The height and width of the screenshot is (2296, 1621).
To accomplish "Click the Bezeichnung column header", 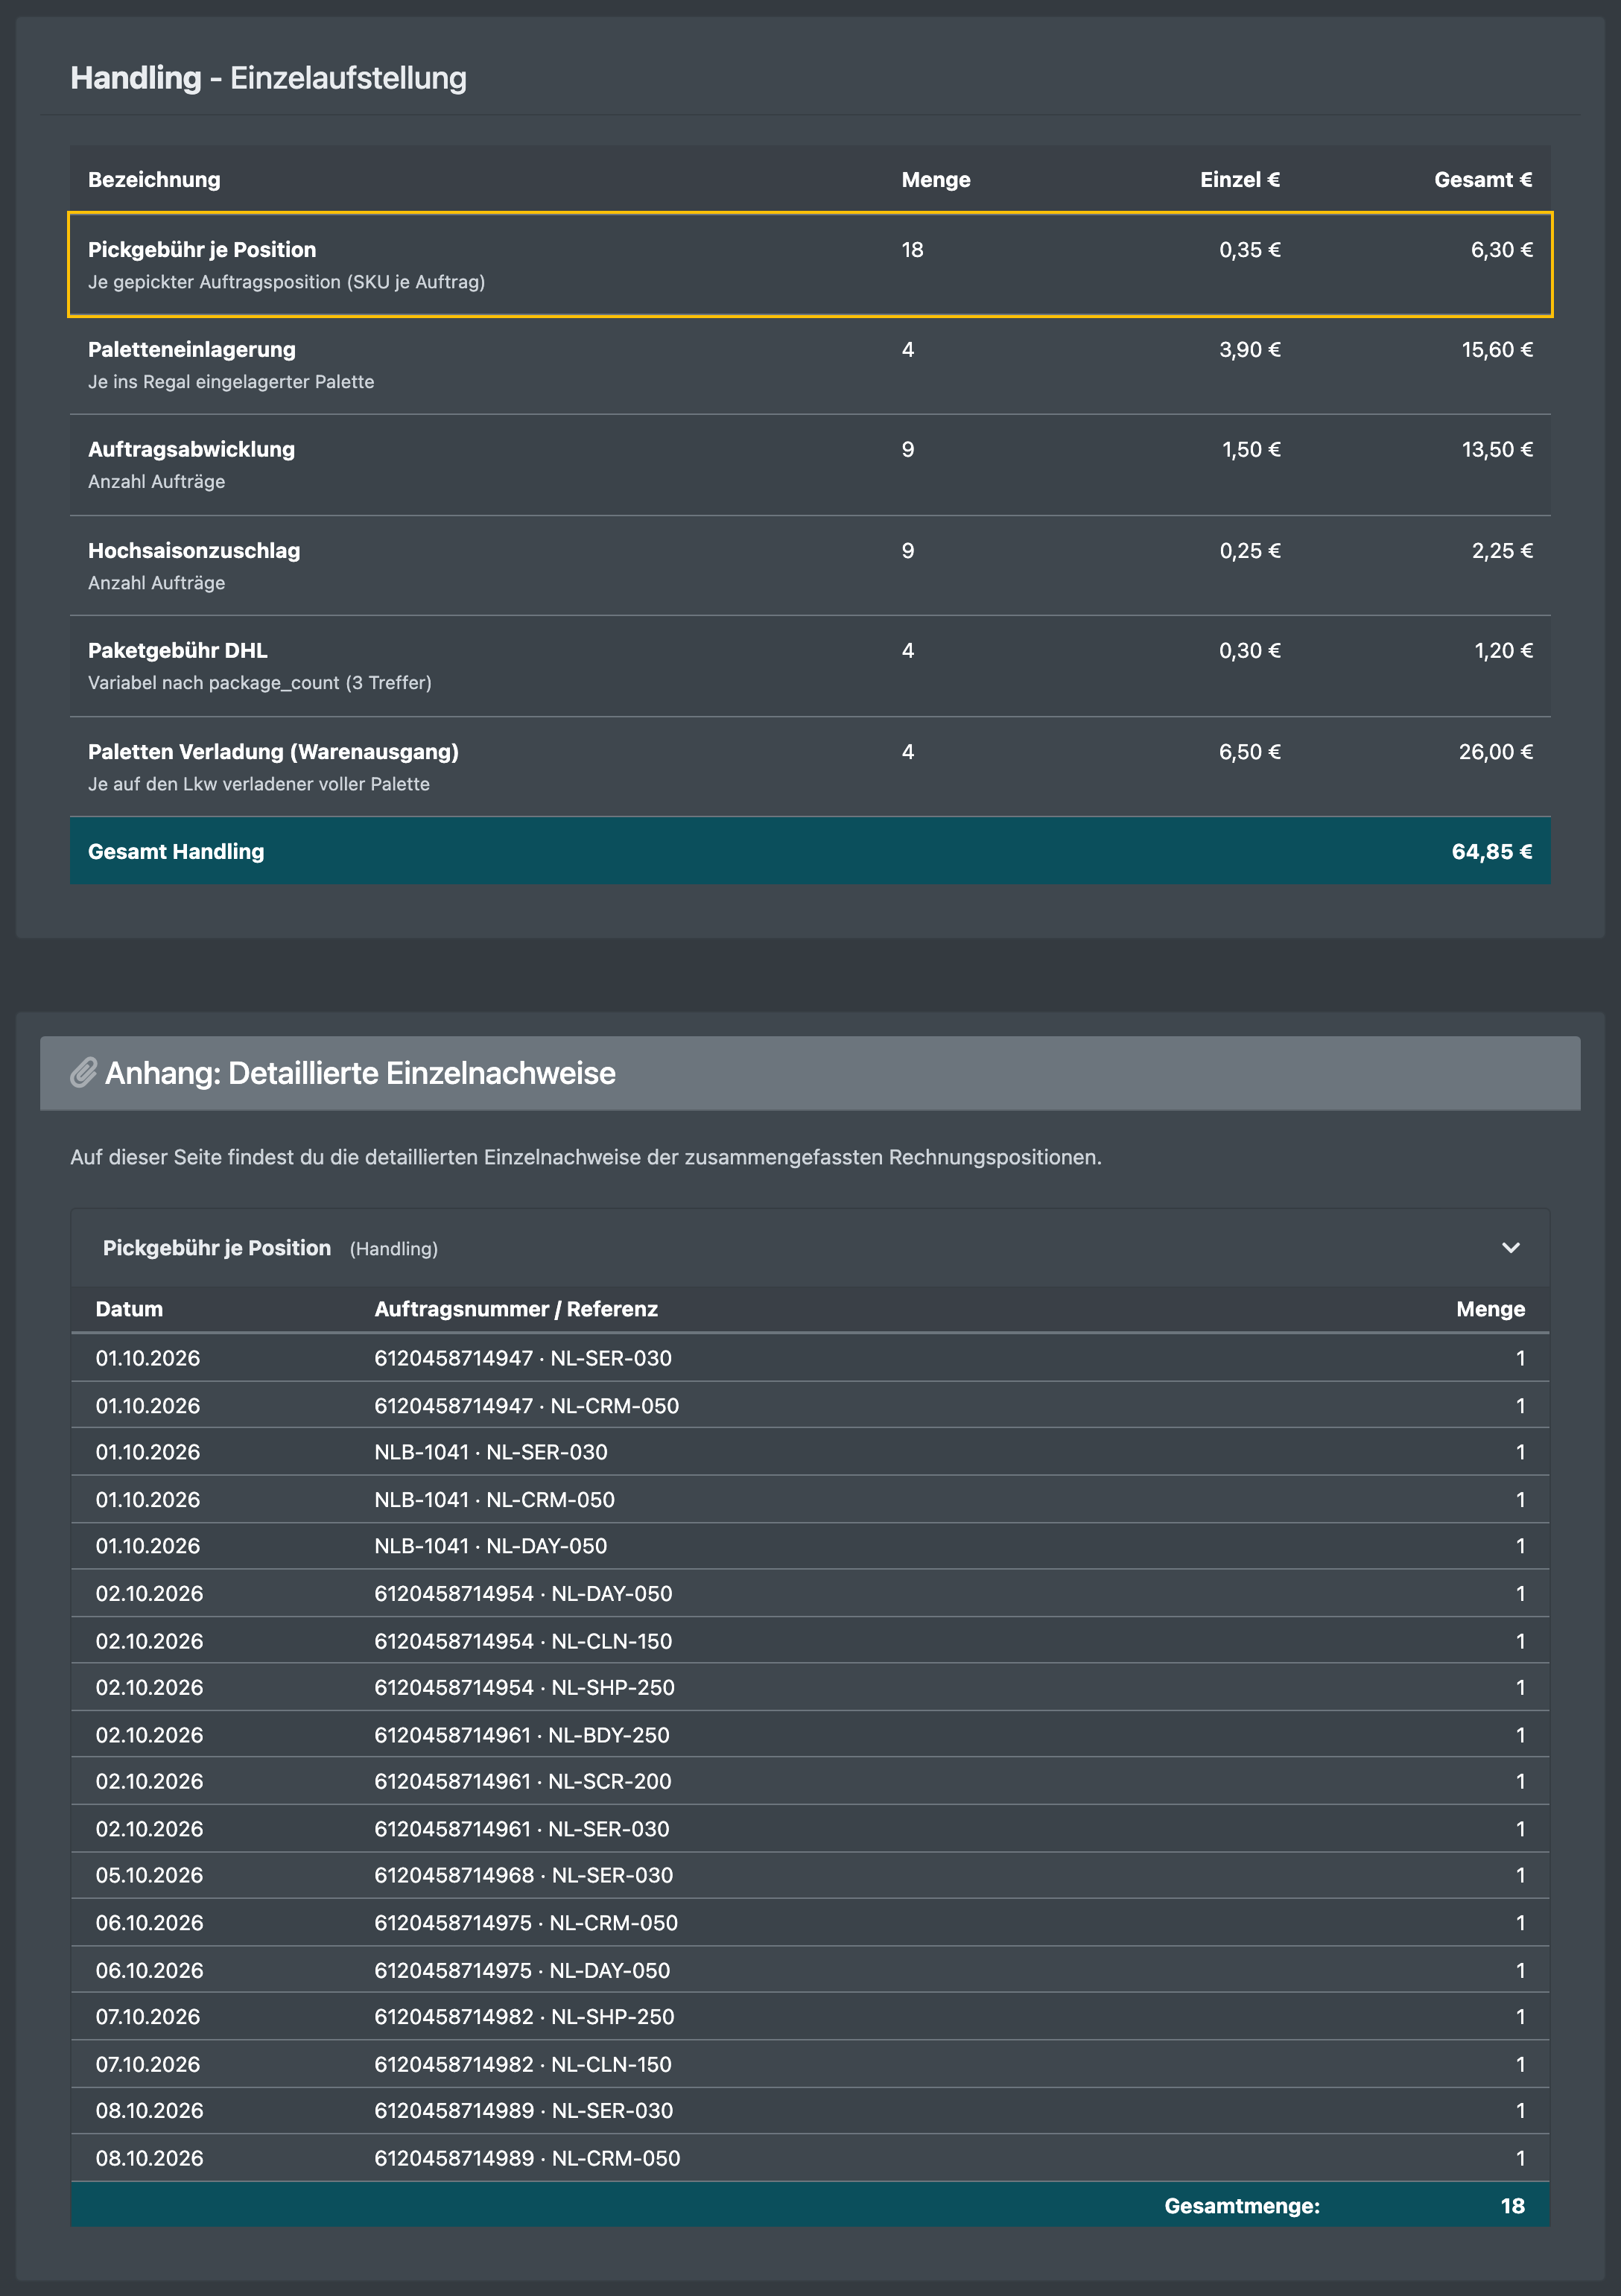I will pos(154,180).
